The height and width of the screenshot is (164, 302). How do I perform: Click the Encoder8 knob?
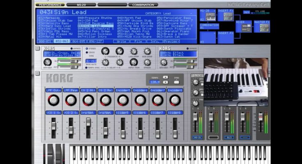[175, 100]
